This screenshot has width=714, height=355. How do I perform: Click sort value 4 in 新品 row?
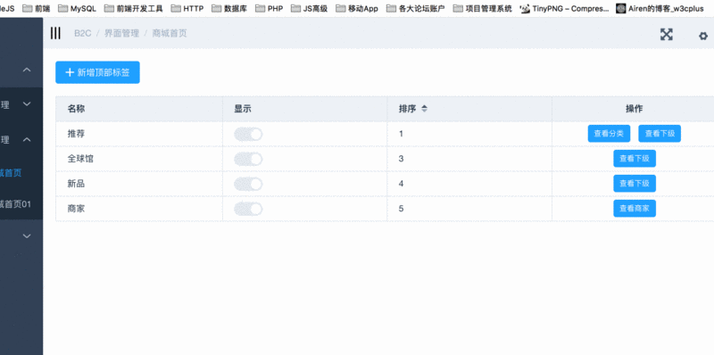(x=401, y=184)
